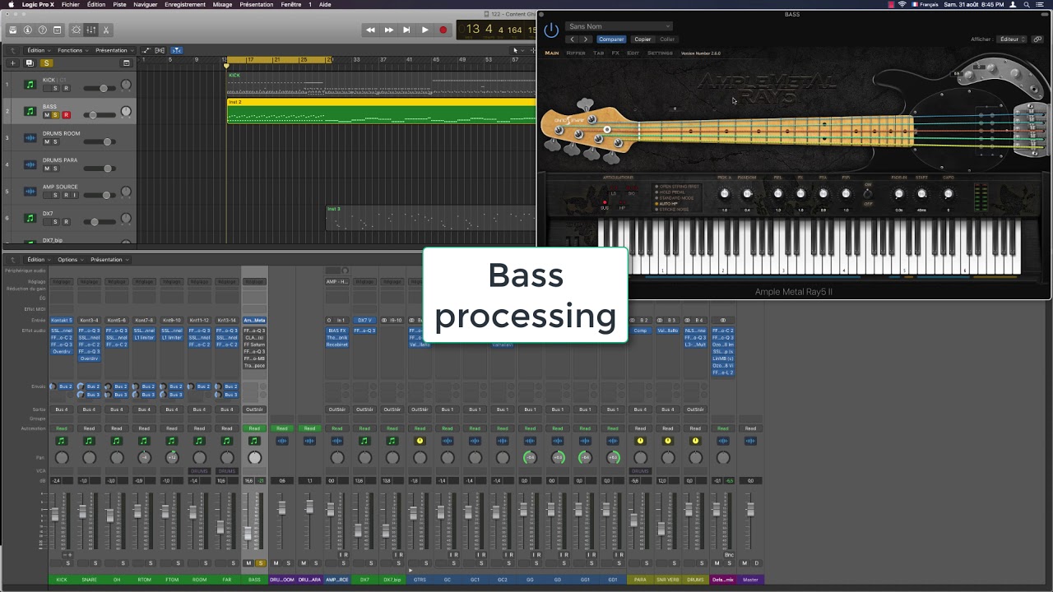The height and width of the screenshot is (592, 1053).
Task: Open the mixer Édition menu
Action: pyautogui.click(x=39, y=259)
